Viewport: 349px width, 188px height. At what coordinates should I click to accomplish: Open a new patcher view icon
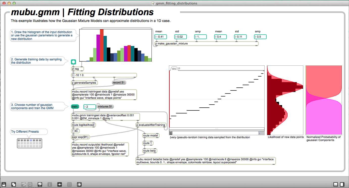(x=14, y=184)
